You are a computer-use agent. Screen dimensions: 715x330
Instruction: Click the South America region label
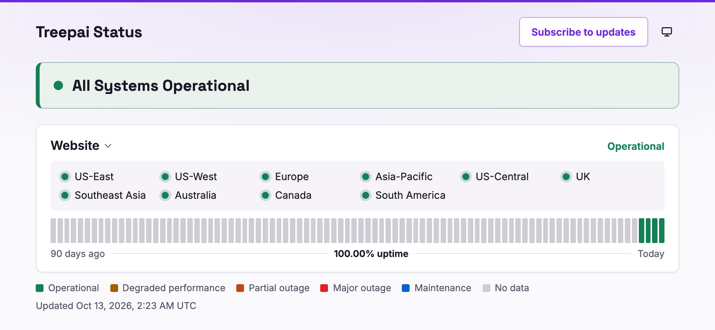click(410, 195)
